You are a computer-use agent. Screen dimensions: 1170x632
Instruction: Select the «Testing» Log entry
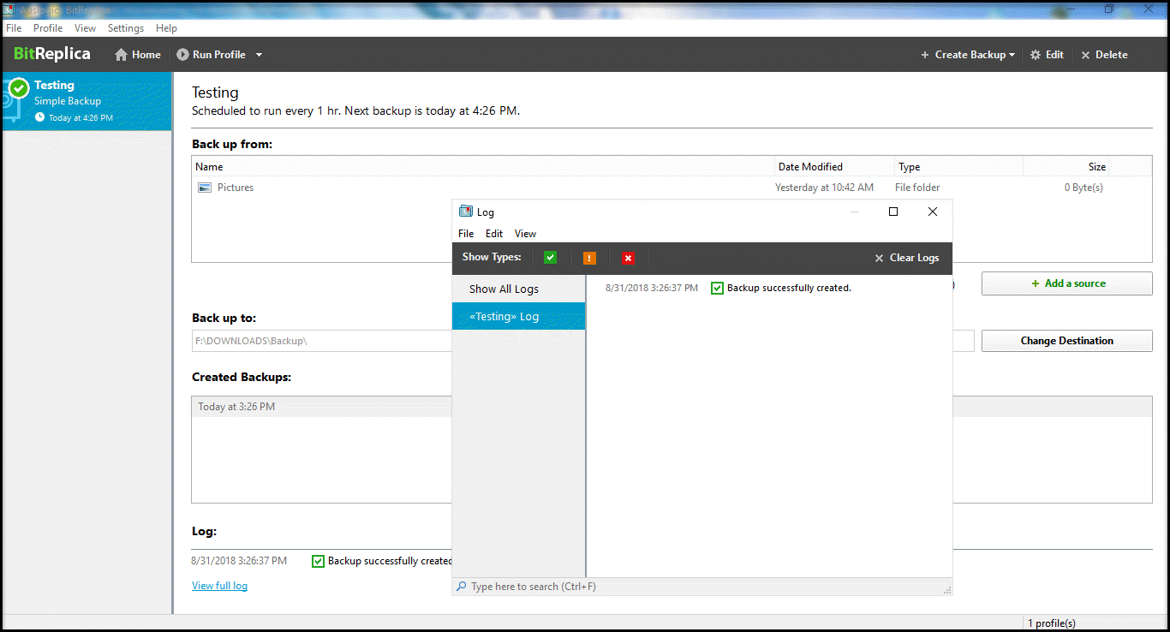(x=519, y=317)
